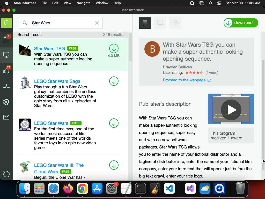This screenshot has width=265, height=199.
Task: Click the search magnifier icon
Action: click(x=25, y=23)
